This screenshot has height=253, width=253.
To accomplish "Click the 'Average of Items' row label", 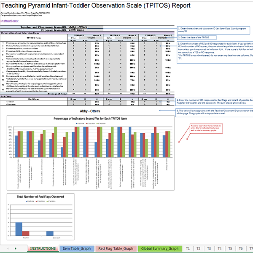I will [57, 94].
